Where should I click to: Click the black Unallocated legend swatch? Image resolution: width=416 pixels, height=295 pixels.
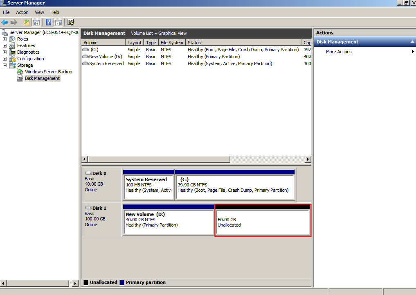[x=85, y=283]
